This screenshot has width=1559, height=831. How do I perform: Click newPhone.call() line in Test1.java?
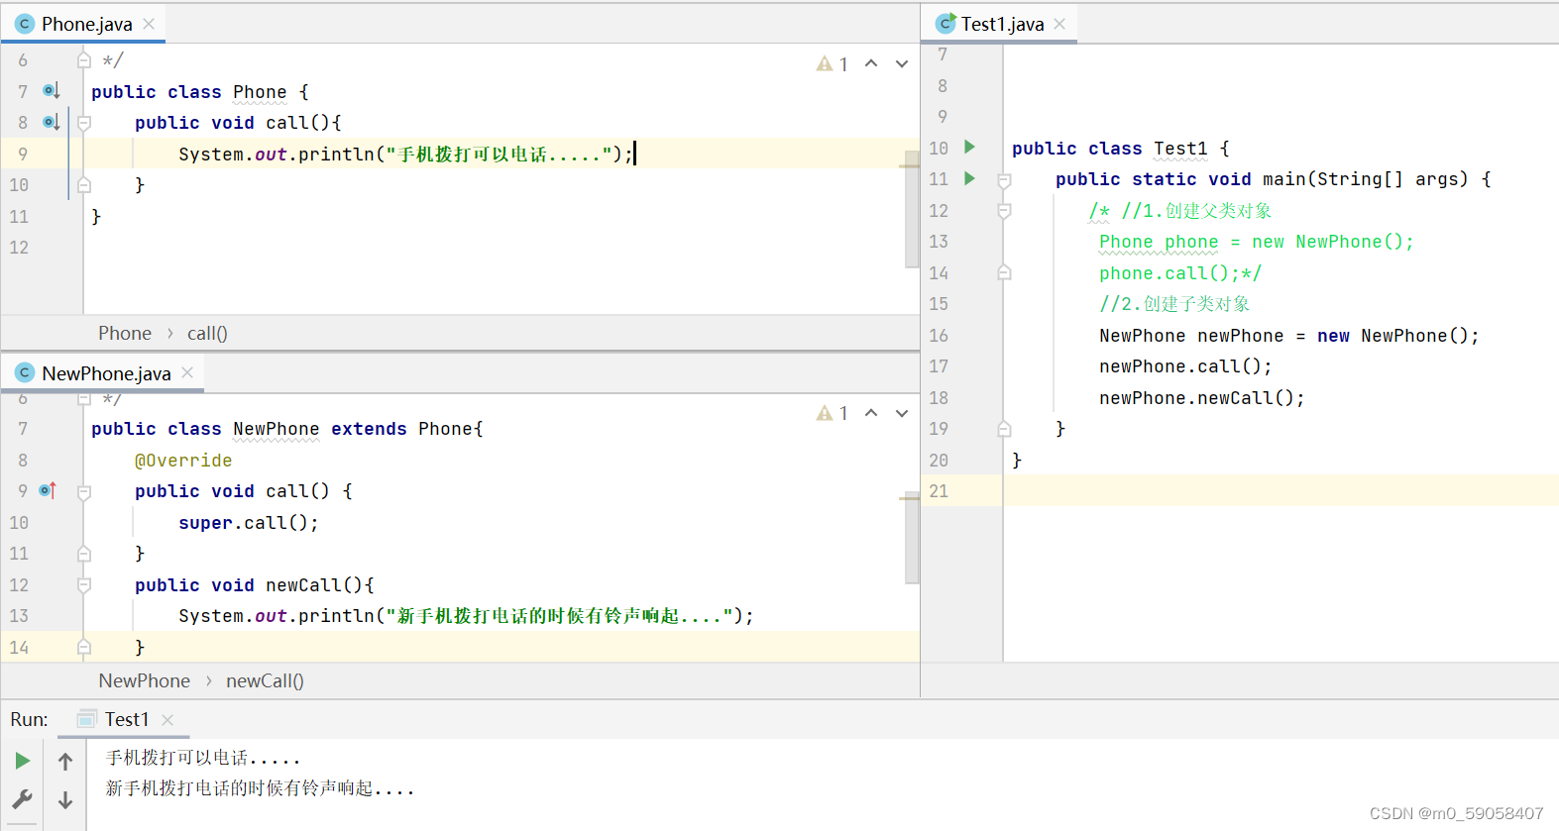pos(1185,366)
